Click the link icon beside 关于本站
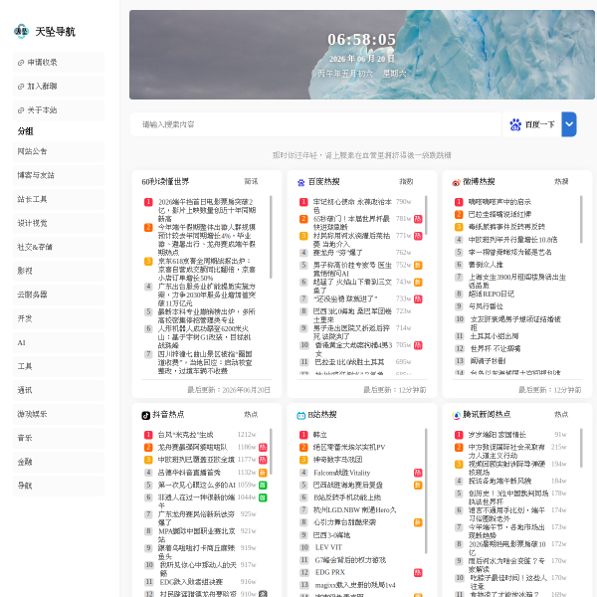This screenshot has height=597, width=597. click(21, 110)
